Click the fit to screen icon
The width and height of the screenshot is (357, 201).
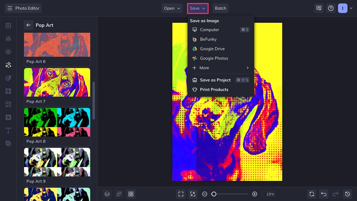click(x=181, y=194)
